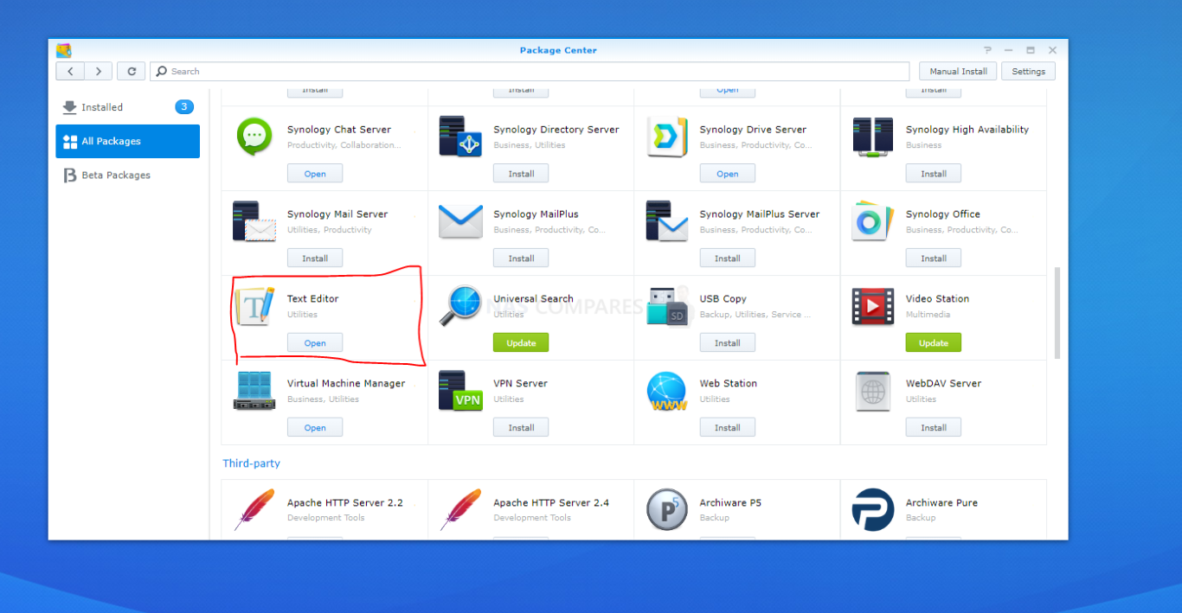This screenshot has width=1182, height=613.
Task: Click the Text Editor package name
Action: point(313,299)
